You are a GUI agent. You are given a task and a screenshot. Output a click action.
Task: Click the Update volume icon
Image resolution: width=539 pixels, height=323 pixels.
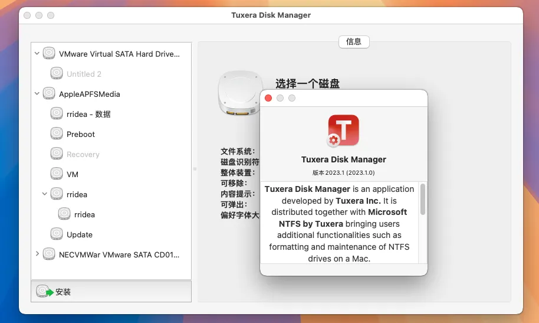(57, 234)
